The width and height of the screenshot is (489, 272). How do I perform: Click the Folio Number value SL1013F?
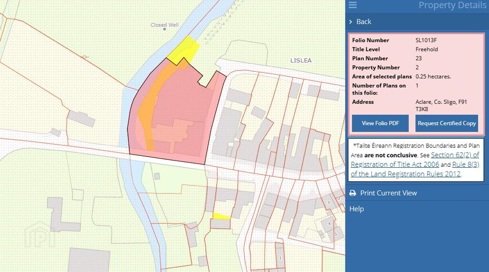tap(426, 40)
